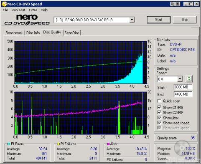Image resolution: width=201 pixels, height=164 pixels.
Task: Click the yellow PI Failures legend square
Action: (x=59, y=144)
